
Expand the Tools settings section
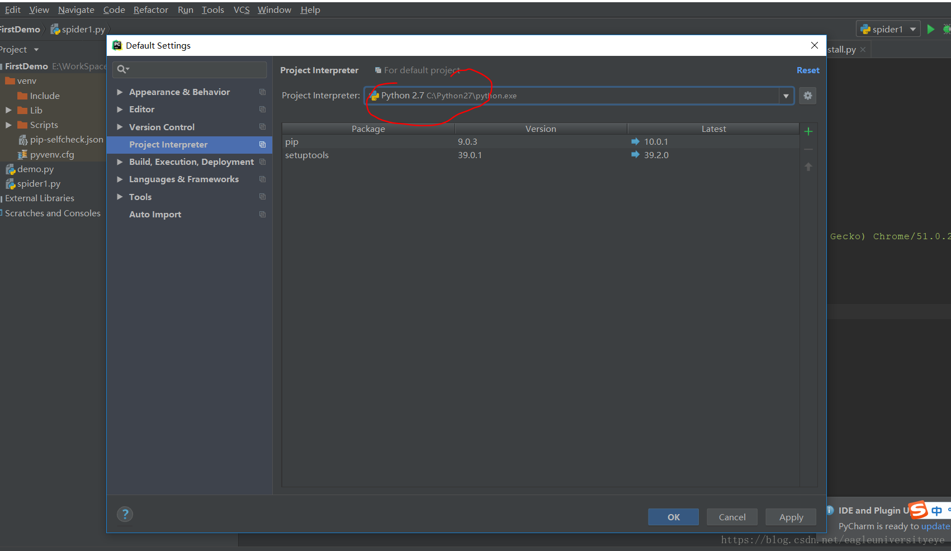tap(120, 197)
